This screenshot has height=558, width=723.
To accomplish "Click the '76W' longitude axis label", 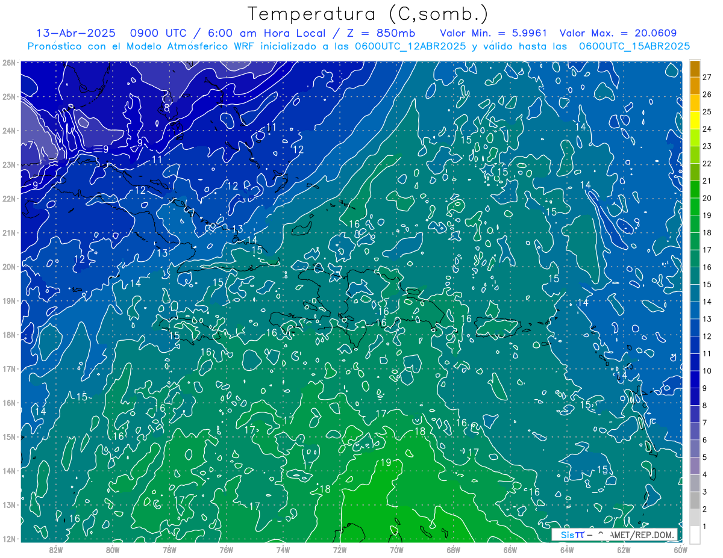I will tap(226, 550).
